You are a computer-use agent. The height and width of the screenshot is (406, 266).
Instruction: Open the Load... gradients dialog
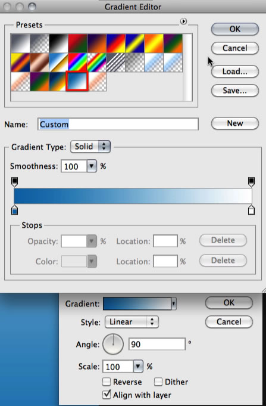(x=234, y=71)
